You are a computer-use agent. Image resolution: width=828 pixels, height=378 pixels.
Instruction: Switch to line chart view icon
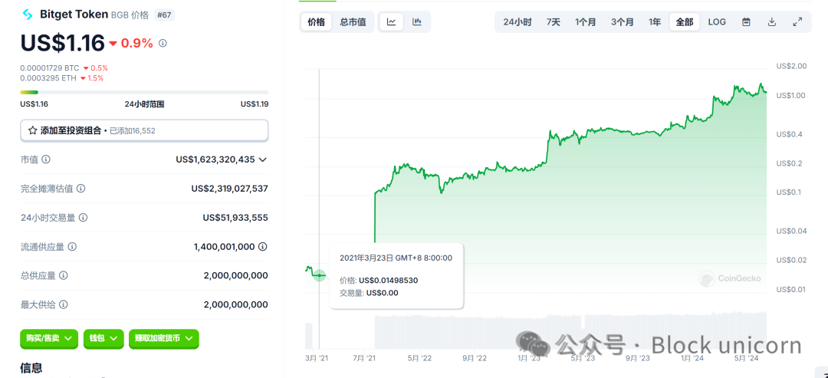pos(391,22)
